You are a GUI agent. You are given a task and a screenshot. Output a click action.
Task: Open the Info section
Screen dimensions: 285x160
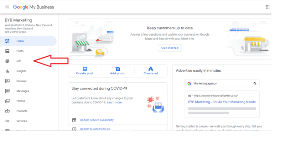19,61
